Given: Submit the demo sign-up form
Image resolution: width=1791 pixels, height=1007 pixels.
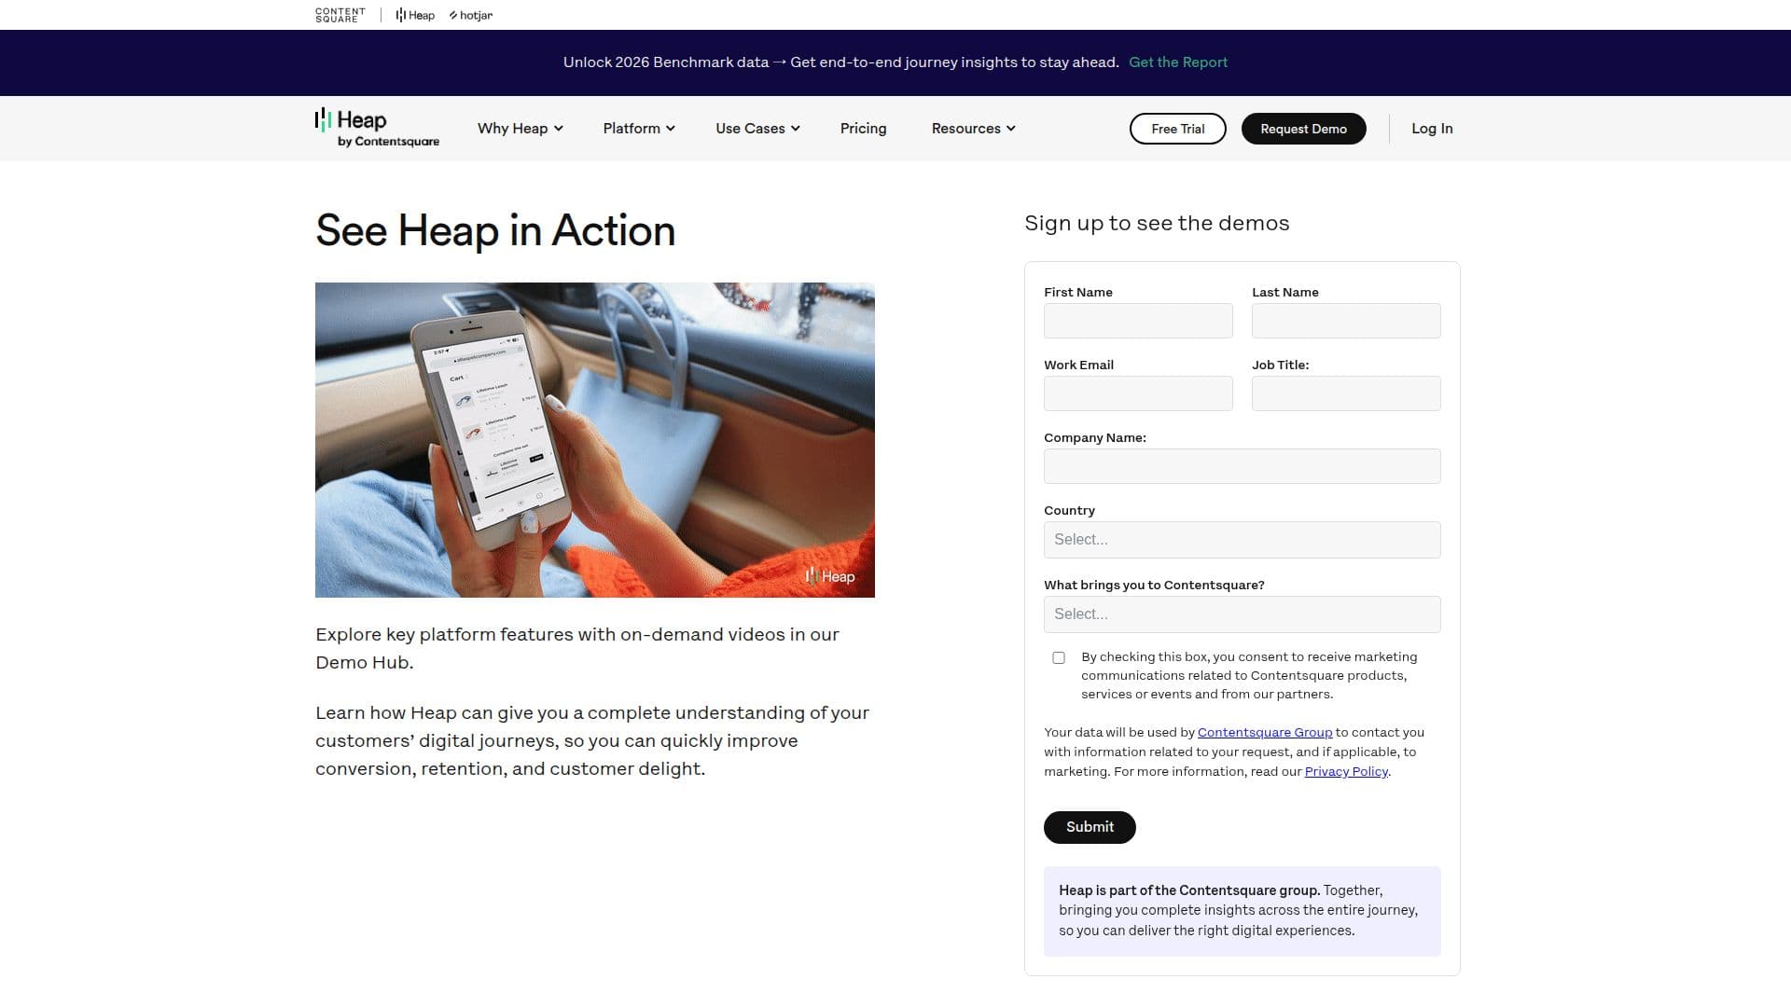Looking at the screenshot, I should pos(1089,827).
